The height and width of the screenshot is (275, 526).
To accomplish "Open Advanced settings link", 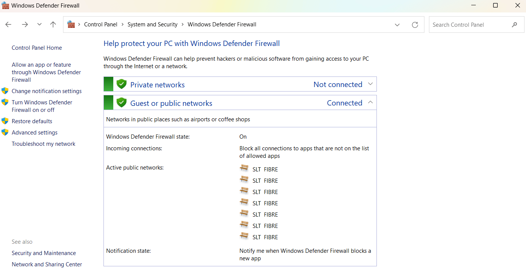I will 34,133.
